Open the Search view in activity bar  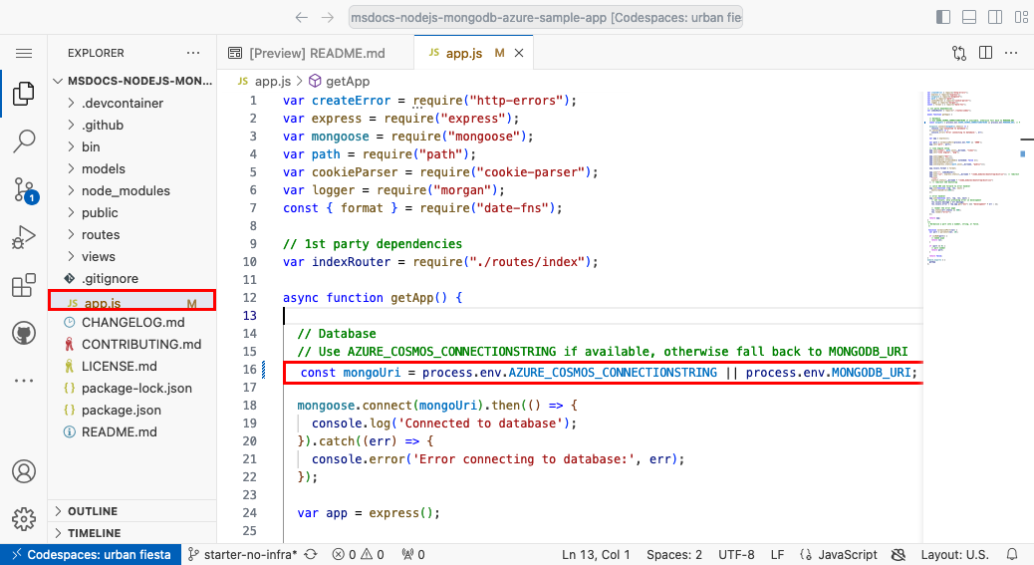[24, 141]
